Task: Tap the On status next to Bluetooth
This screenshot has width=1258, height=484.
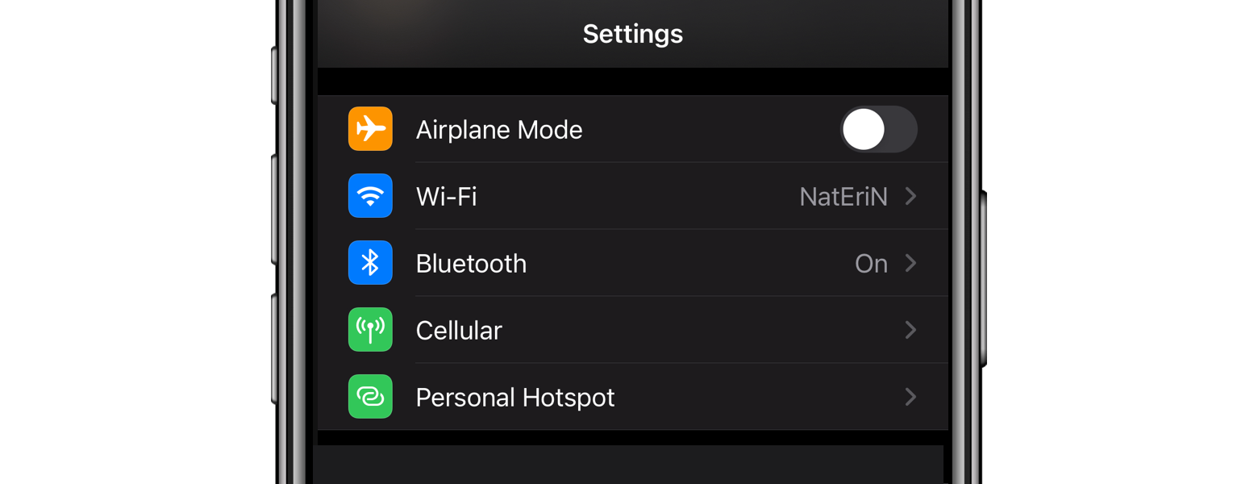Action: pyautogui.click(x=871, y=263)
